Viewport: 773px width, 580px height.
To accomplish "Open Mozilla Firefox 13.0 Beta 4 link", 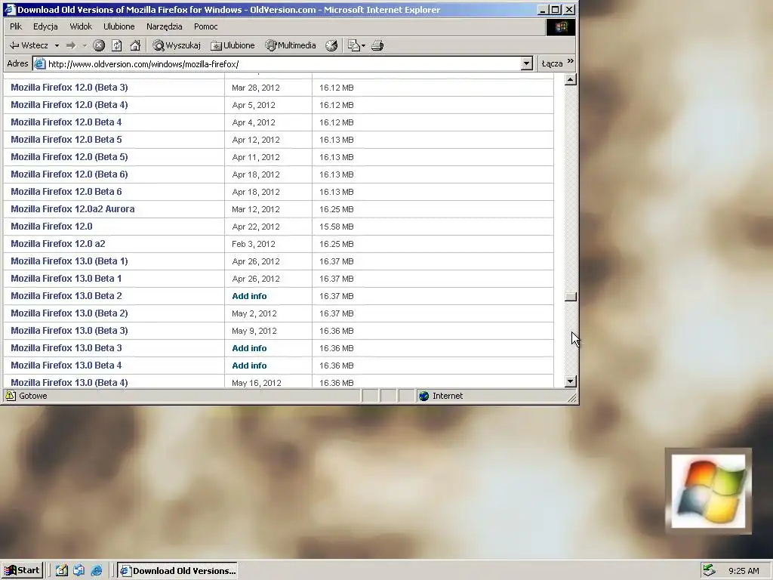I will [x=66, y=365].
